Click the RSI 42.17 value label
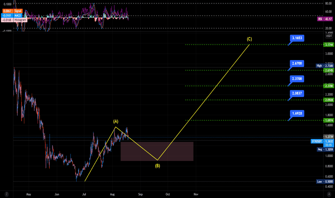 (x=325, y=19)
